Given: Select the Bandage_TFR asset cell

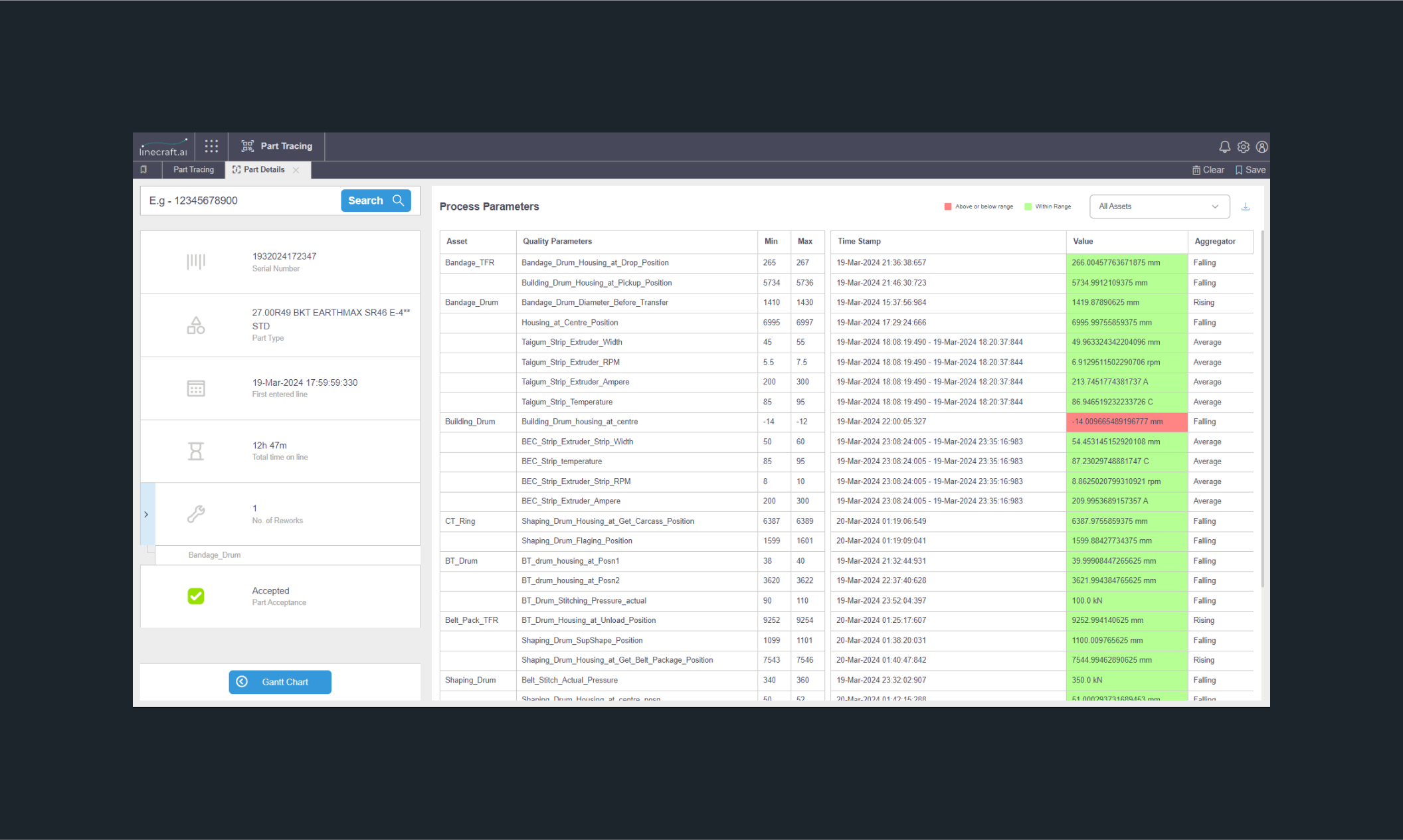Looking at the screenshot, I should coord(478,263).
